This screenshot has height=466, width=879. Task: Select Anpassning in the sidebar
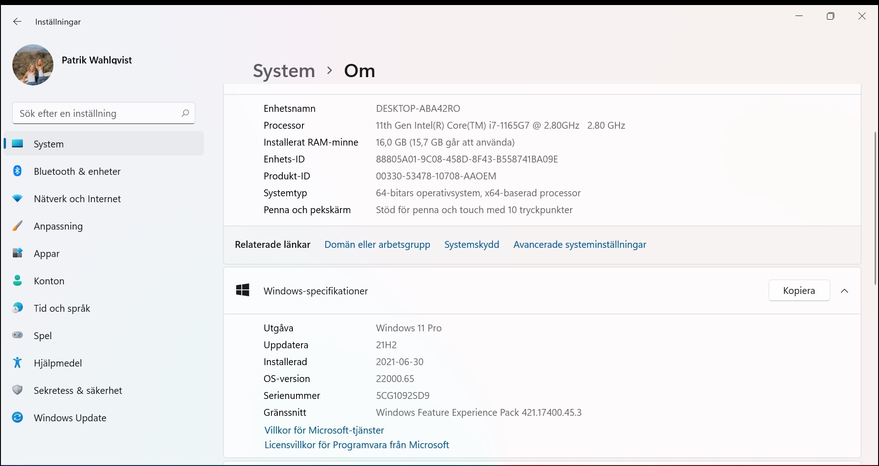coord(104,226)
